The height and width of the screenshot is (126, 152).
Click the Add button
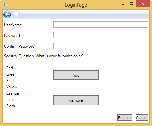coord(76,75)
